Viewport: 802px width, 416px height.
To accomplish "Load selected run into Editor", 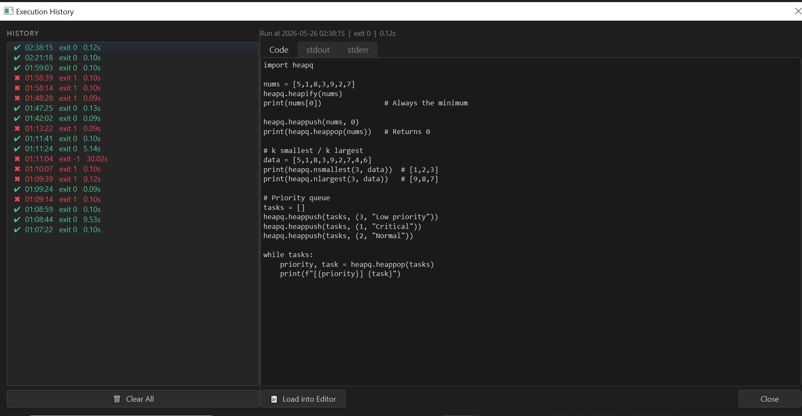I will 303,399.
